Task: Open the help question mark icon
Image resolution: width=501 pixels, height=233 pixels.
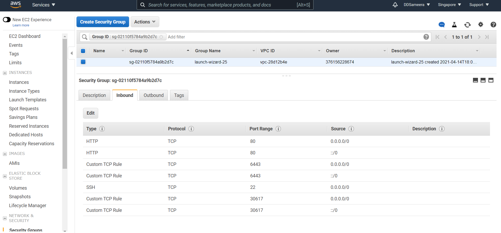Action: [x=493, y=25]
